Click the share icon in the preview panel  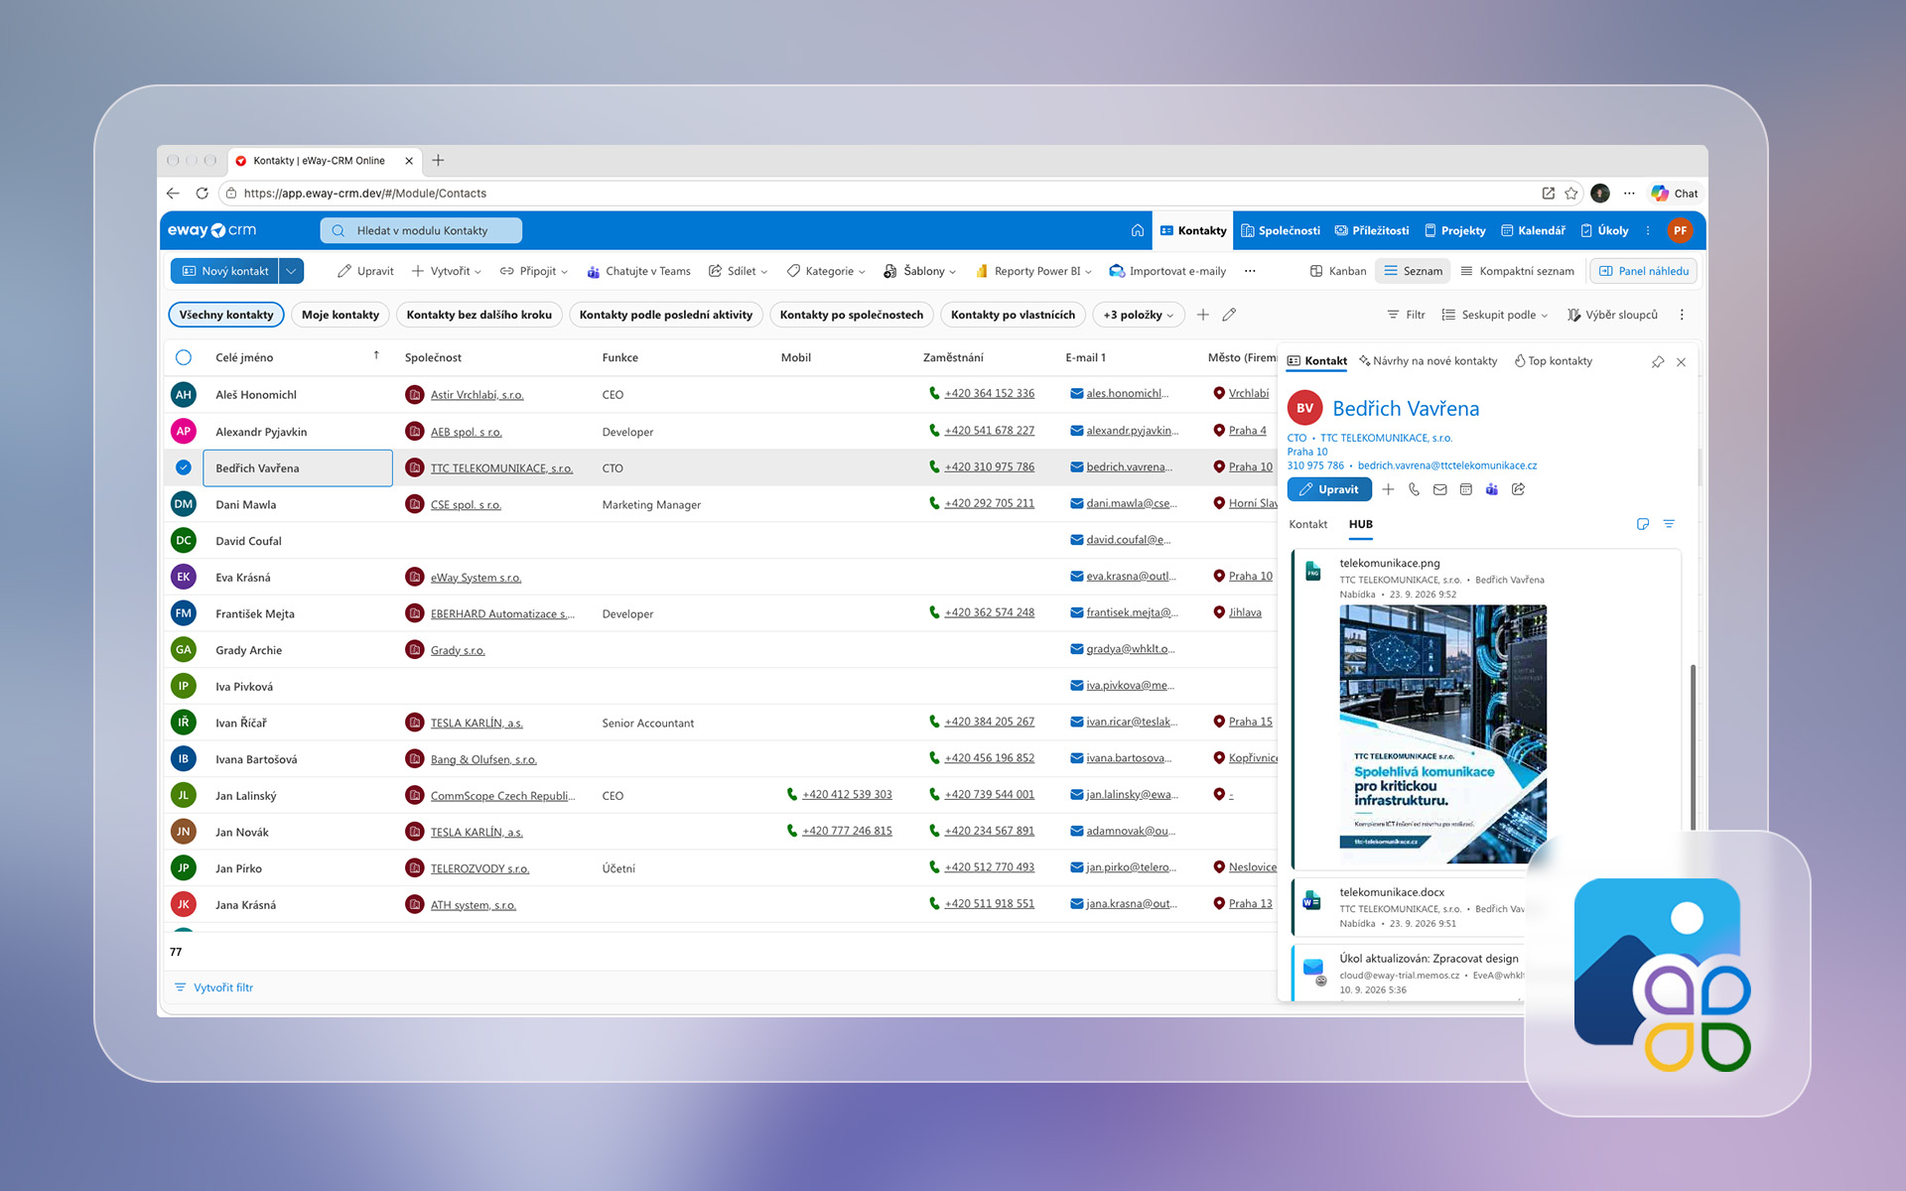(x=1518, y=489)
